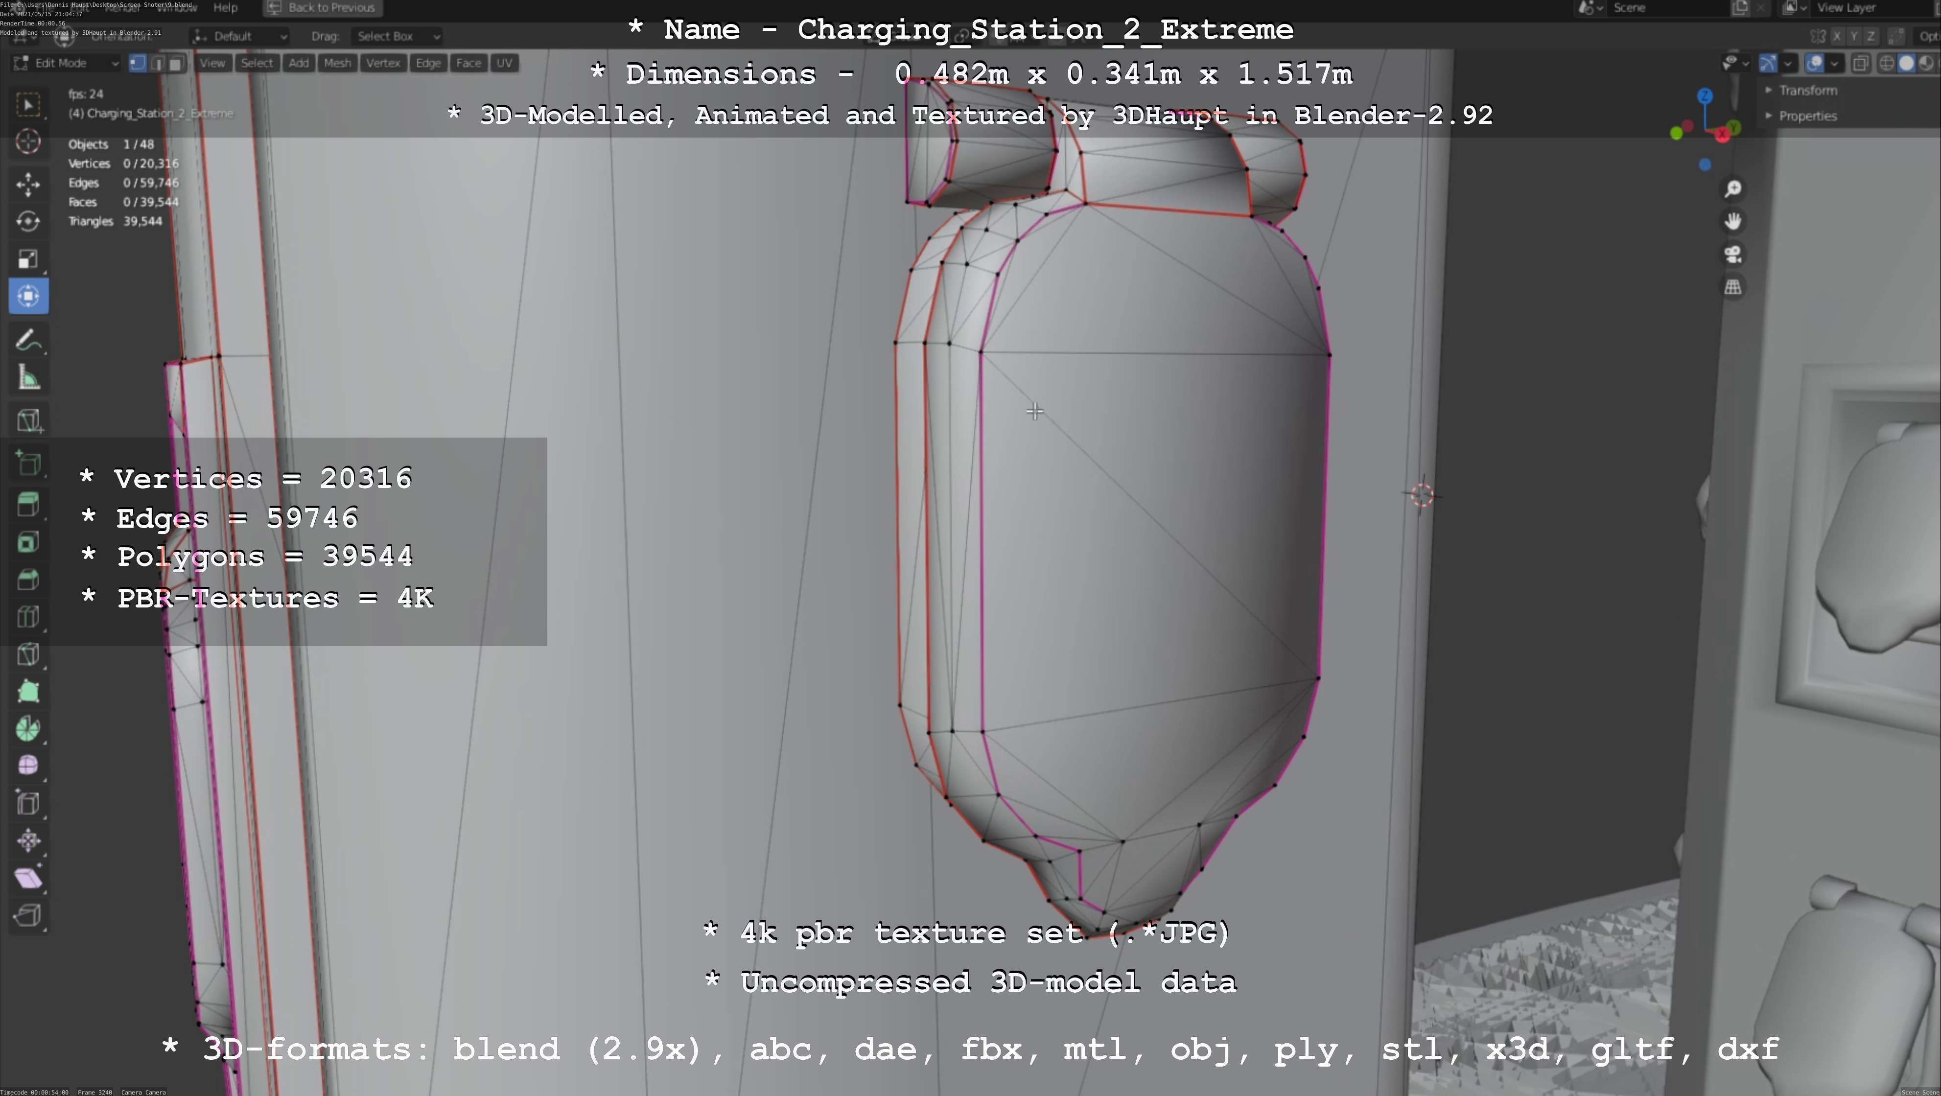This screenshot has width=1941, height=1096.
Task: Enable face select mode
Action: pyautogui.click(x=176, y=63)
